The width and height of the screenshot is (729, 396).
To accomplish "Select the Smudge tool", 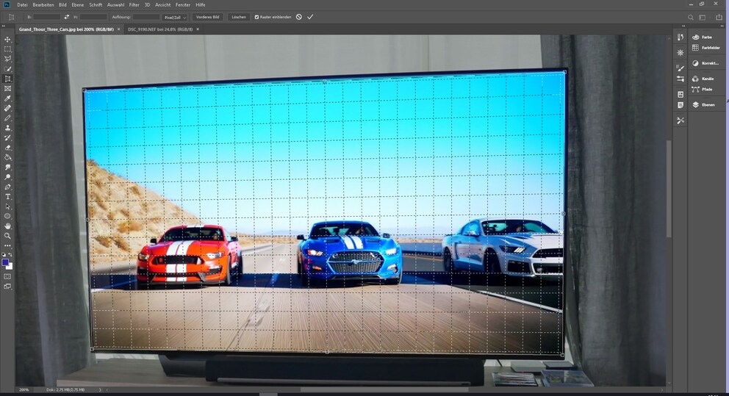I will (x=7, y=168).
